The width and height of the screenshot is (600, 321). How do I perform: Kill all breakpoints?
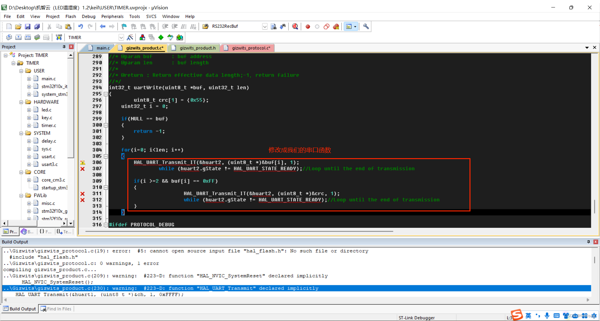click(336, 26)
